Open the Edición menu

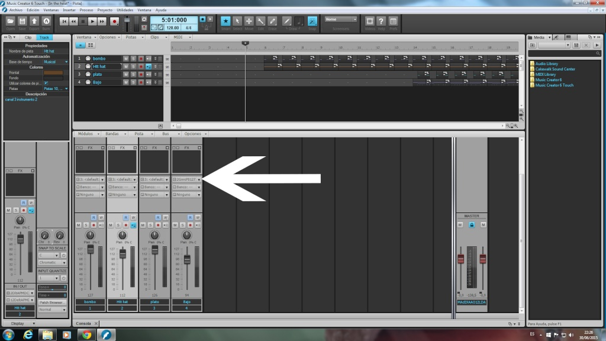[x=33, y=10]
